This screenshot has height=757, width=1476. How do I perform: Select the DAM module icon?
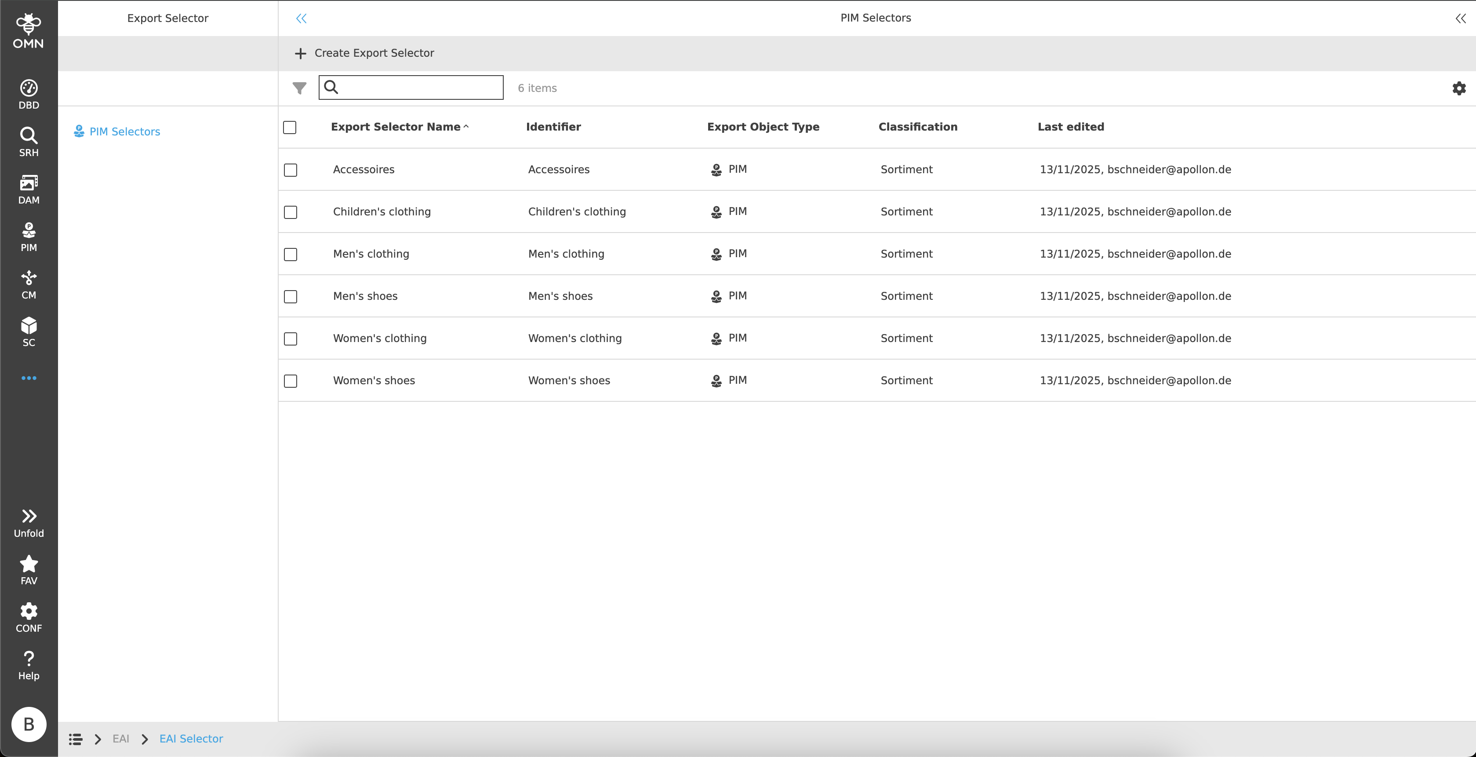point(29,188)
